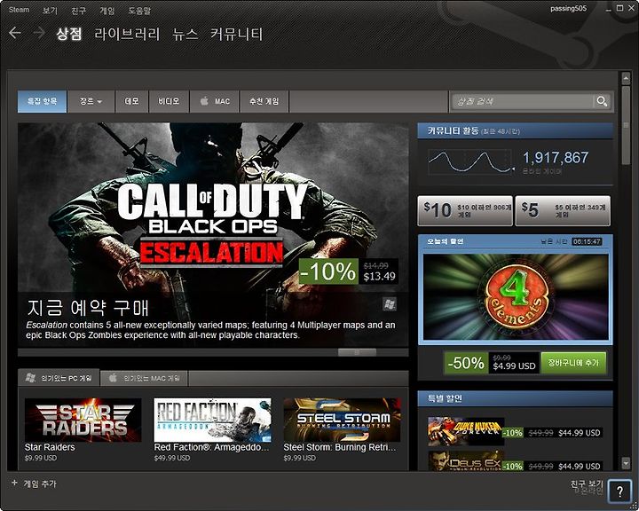Open the 친구 menu
639x511 pixels.
click(78, 11)
